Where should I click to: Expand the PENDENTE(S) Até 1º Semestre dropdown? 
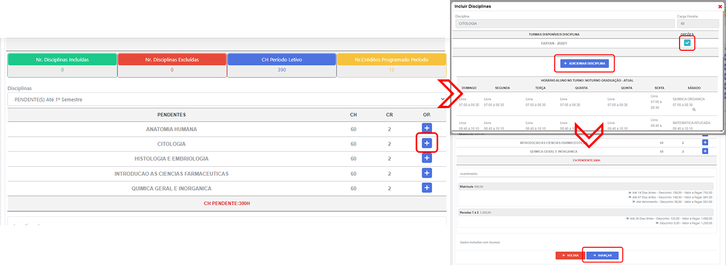[227, 99]
